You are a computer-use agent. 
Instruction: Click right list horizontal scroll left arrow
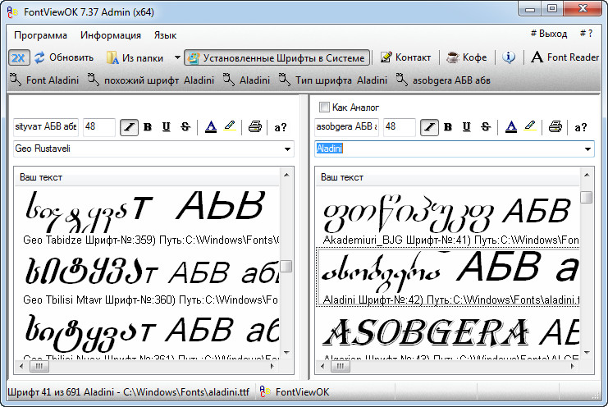coord(322,366)
